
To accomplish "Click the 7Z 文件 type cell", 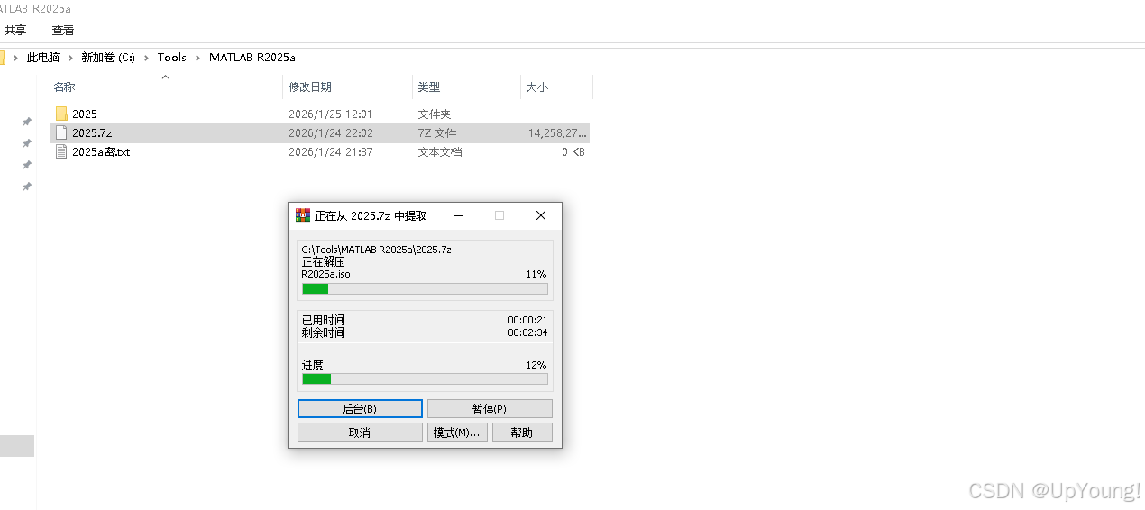I will point(437,132).
